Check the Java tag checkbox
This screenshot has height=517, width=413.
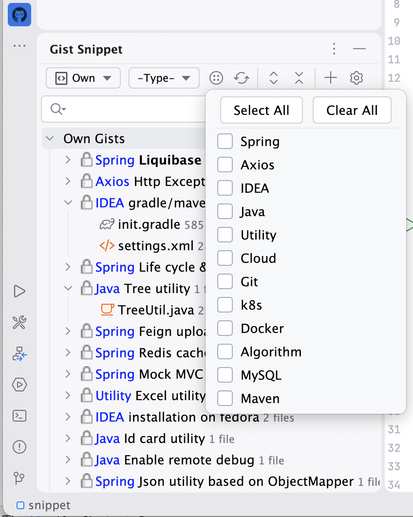point(225,211)
